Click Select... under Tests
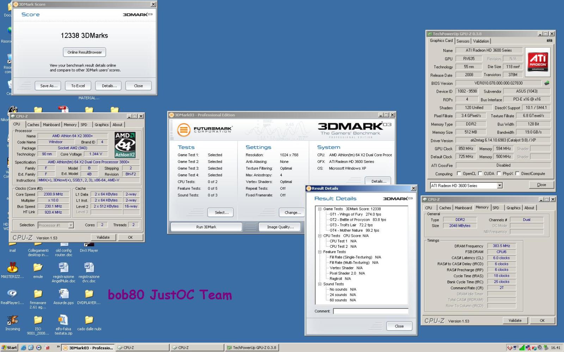Viewport: 564px width, 352px height. [221, 212]
